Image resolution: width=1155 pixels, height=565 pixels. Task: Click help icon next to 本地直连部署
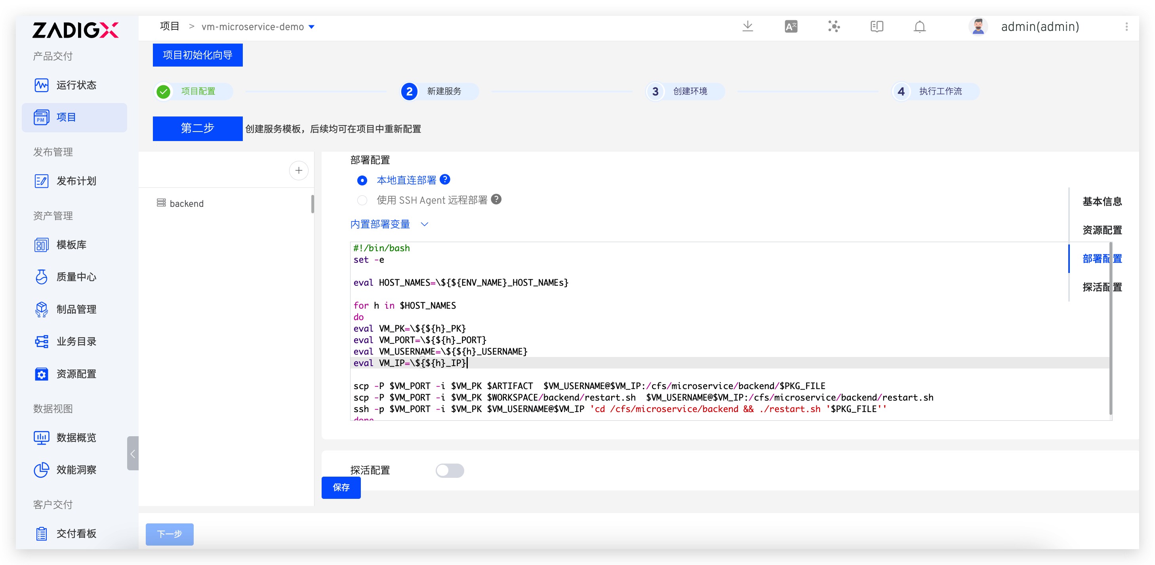click(445, 179)
